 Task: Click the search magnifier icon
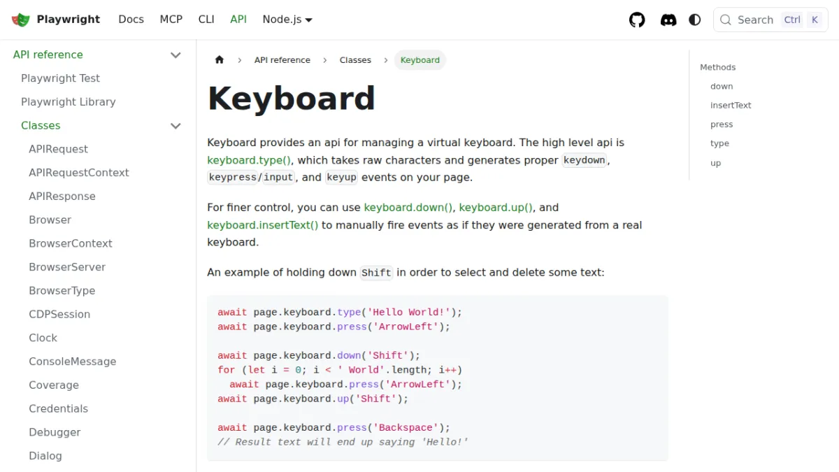726,20
